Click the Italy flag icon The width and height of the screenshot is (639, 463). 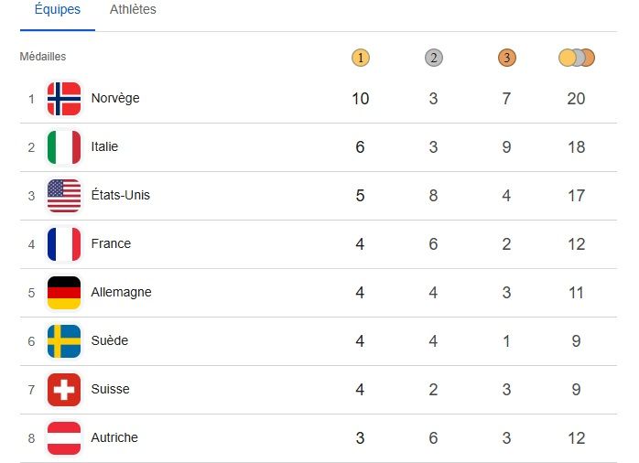click(64, 147)
